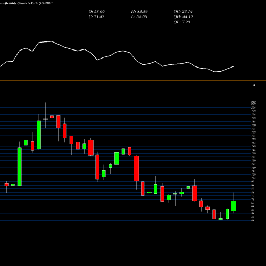Click the open price value O: 58.00

97,12
